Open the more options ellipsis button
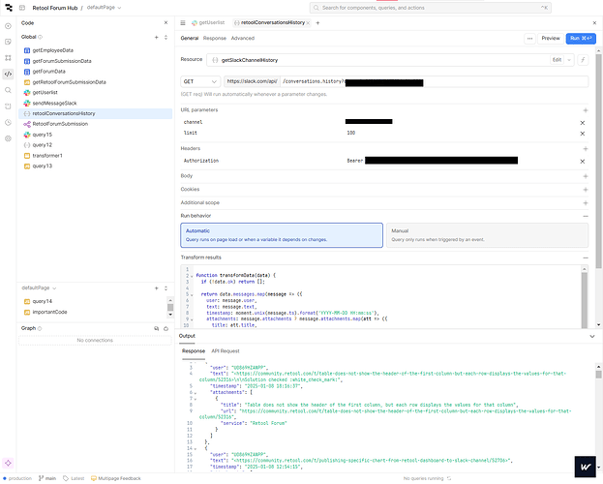The image size is (603, 484). pos(530,39)
